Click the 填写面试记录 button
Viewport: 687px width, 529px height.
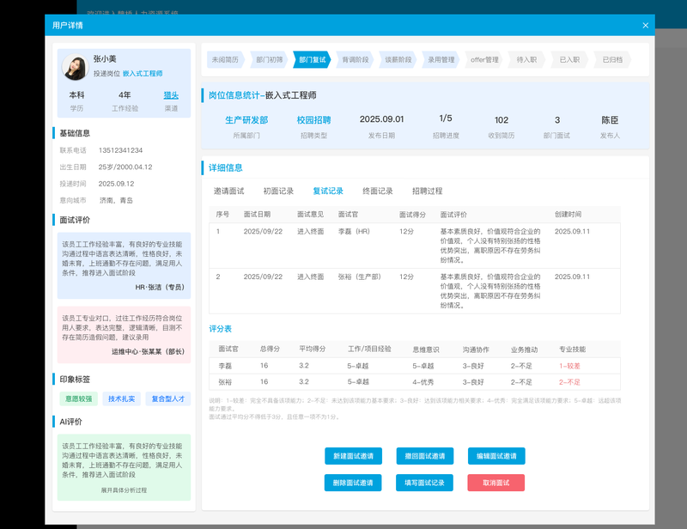click(424, 483)
